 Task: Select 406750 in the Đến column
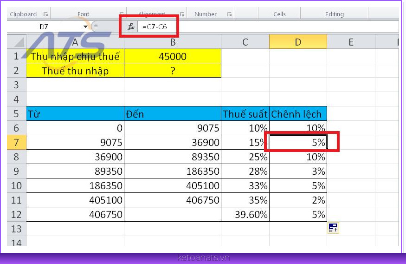[x=173, y=200]
